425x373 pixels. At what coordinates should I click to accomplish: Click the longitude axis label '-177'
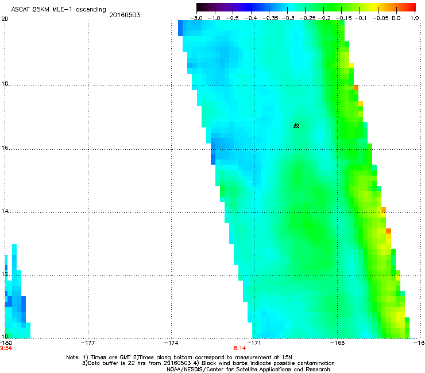[x=88, y=343]
